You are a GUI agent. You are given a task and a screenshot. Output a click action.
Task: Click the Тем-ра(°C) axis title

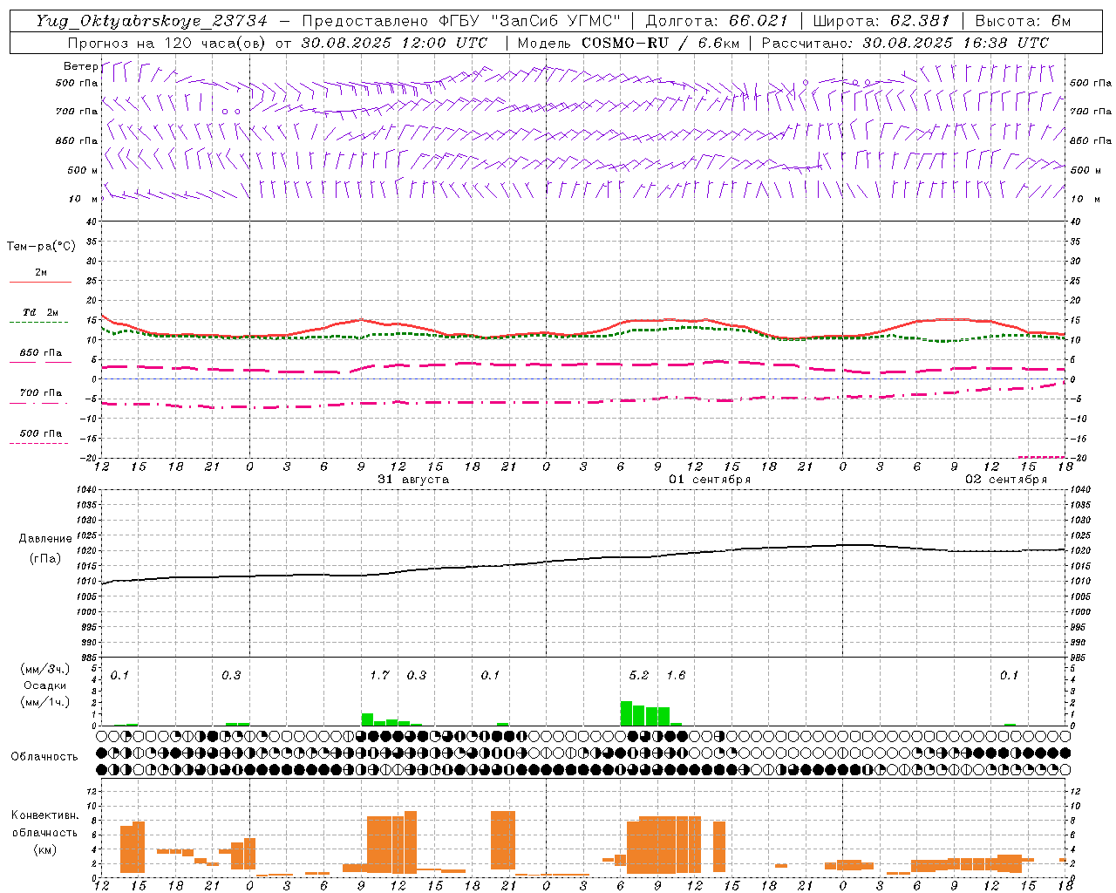point(41,247)
